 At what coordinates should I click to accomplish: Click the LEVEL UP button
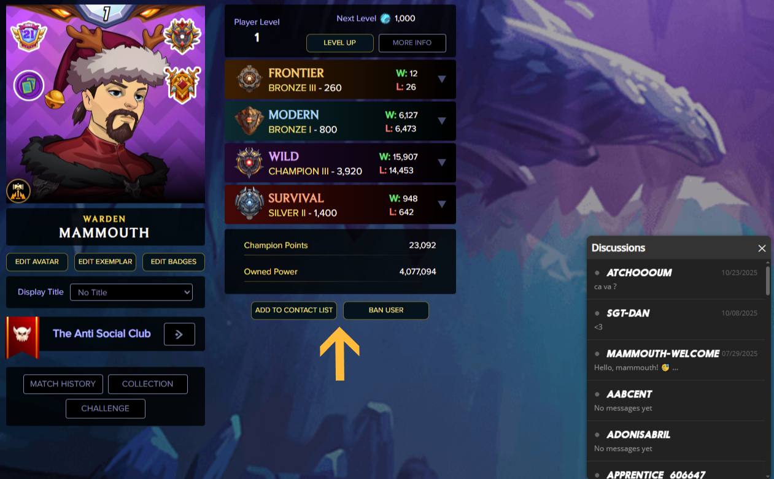(339, 43)
